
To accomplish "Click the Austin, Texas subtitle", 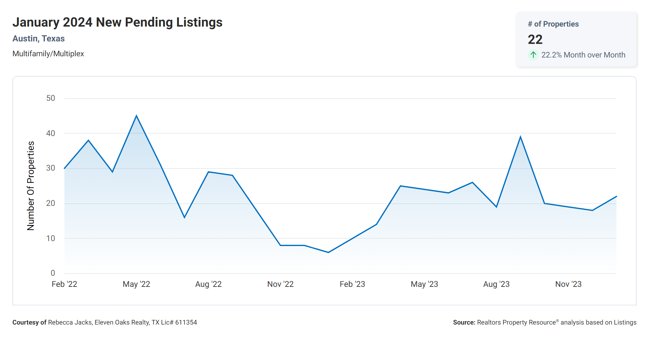I will 38,39.
